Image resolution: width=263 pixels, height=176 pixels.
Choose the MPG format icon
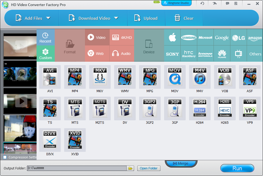150,77
